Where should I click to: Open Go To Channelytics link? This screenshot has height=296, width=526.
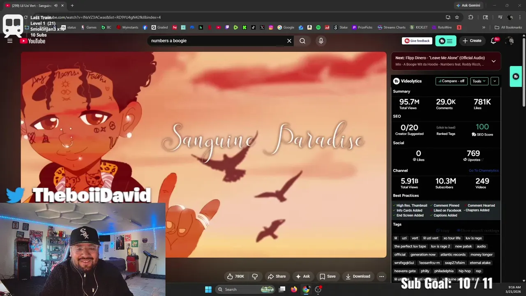pyautogui.click(x=484, y=171)
